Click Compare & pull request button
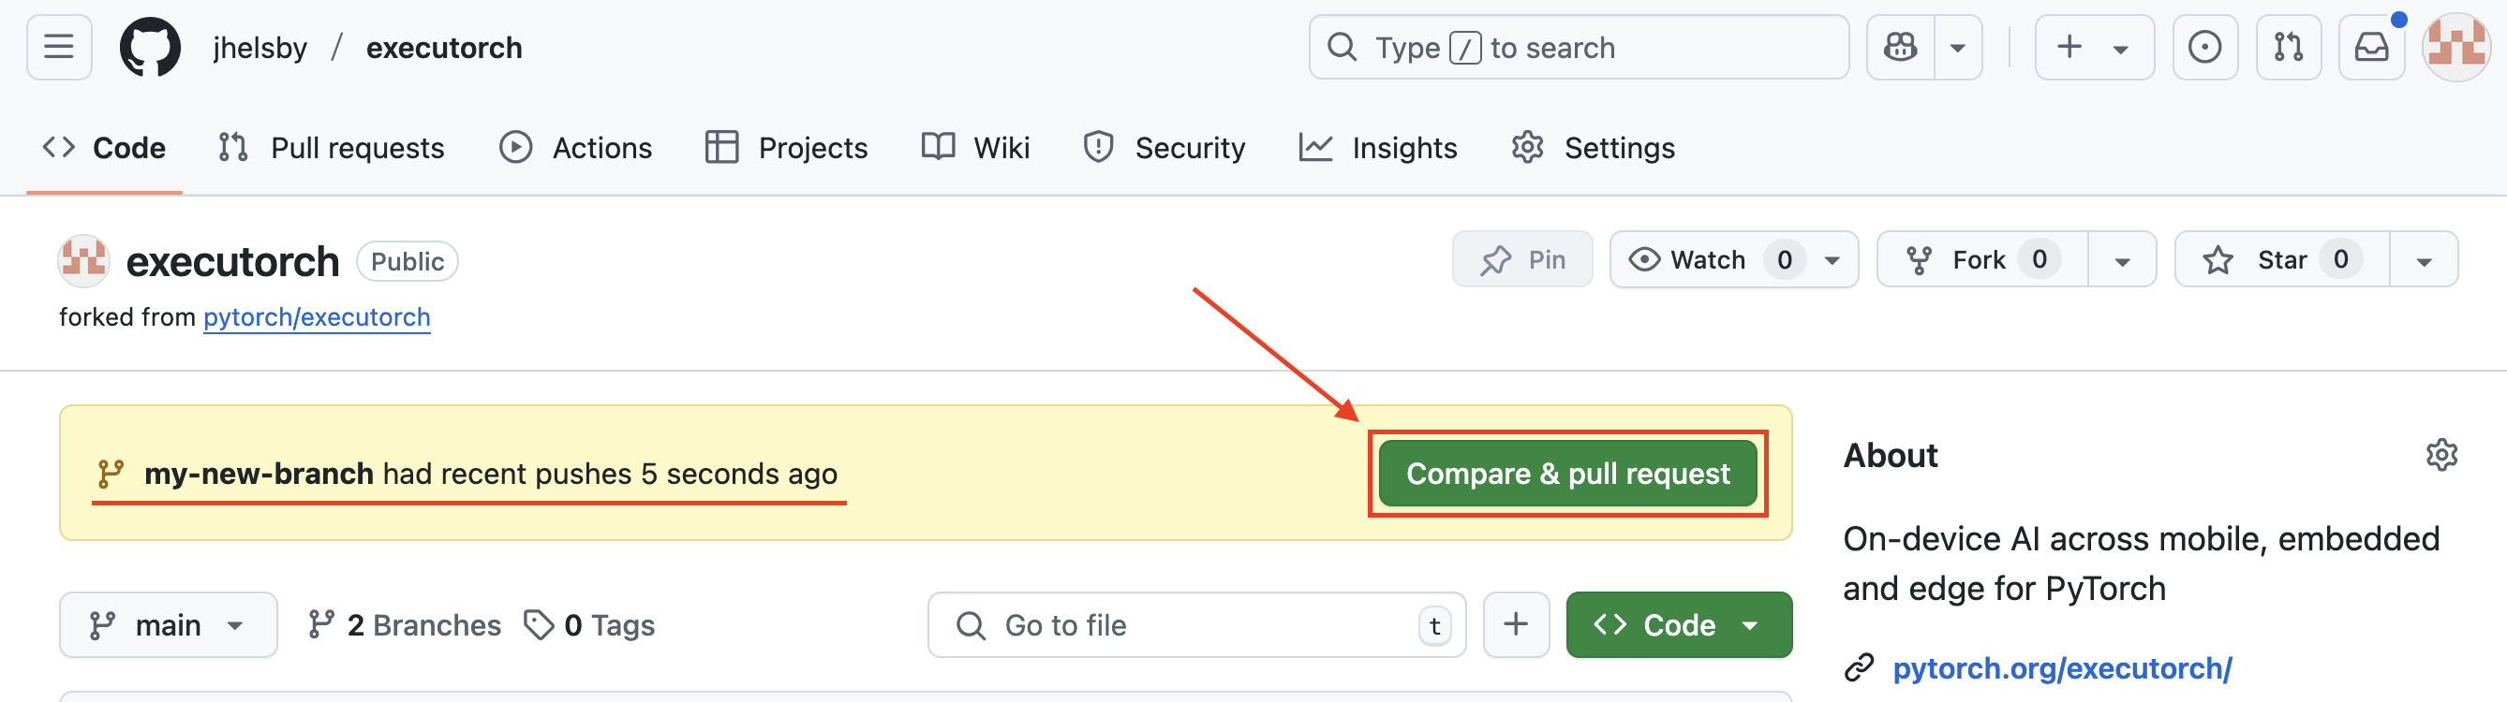Viewport: 2507px width, 702px height. 1566,474
